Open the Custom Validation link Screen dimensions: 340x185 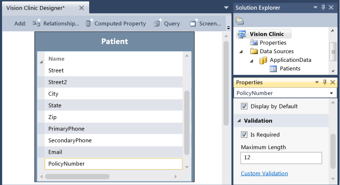point(265,173)
